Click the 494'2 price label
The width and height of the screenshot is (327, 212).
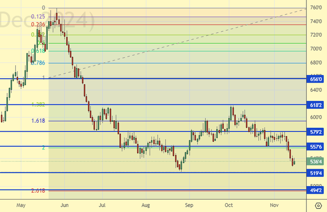pyautogui.click(x=316, y=190)
